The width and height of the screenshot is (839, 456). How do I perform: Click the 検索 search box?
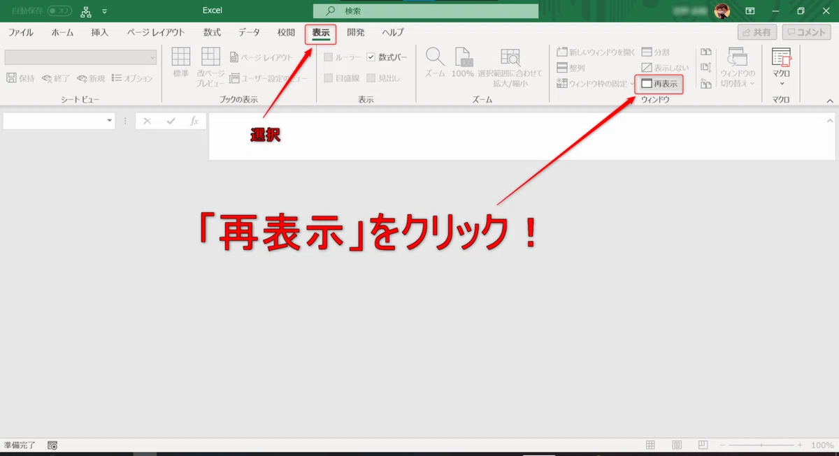[426, 11]
